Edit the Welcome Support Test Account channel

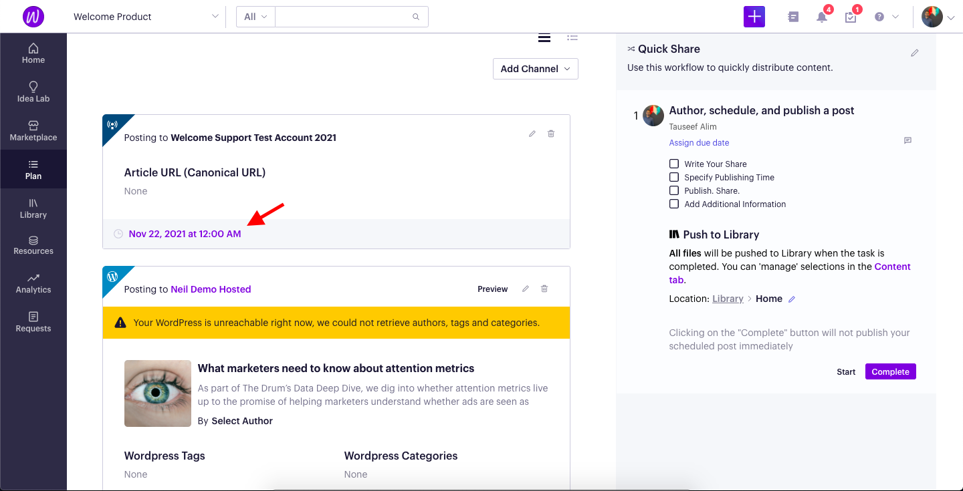click(x=532, y=134)
